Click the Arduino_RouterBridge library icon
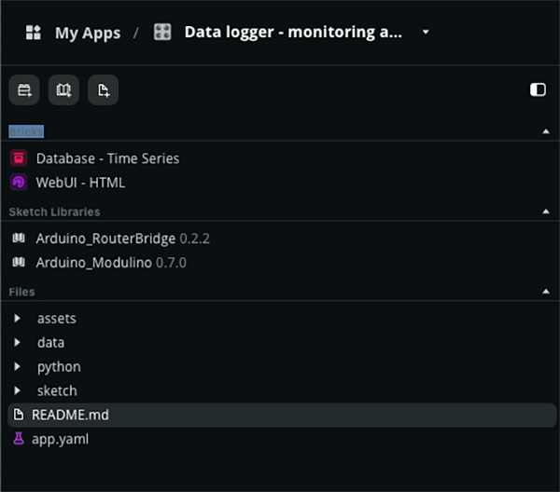 click(19, 238)
